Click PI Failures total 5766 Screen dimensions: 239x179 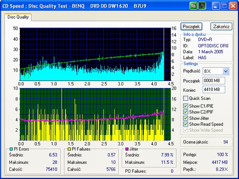click(111, 169)
